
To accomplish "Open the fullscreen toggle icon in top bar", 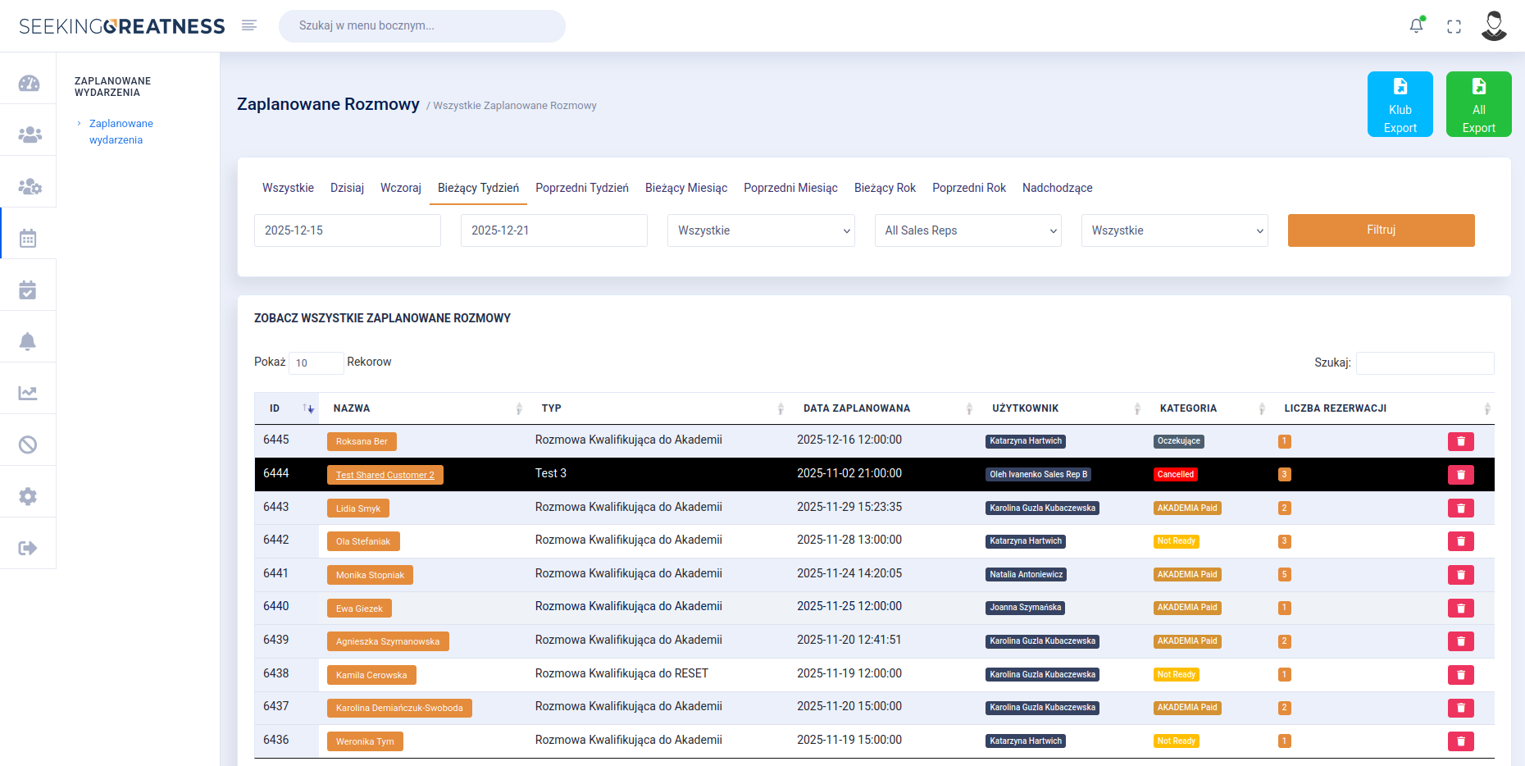I will 1454,25.
